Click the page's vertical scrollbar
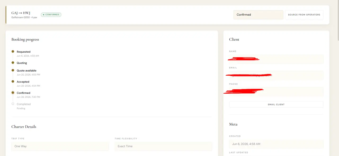 coord(338,21)
